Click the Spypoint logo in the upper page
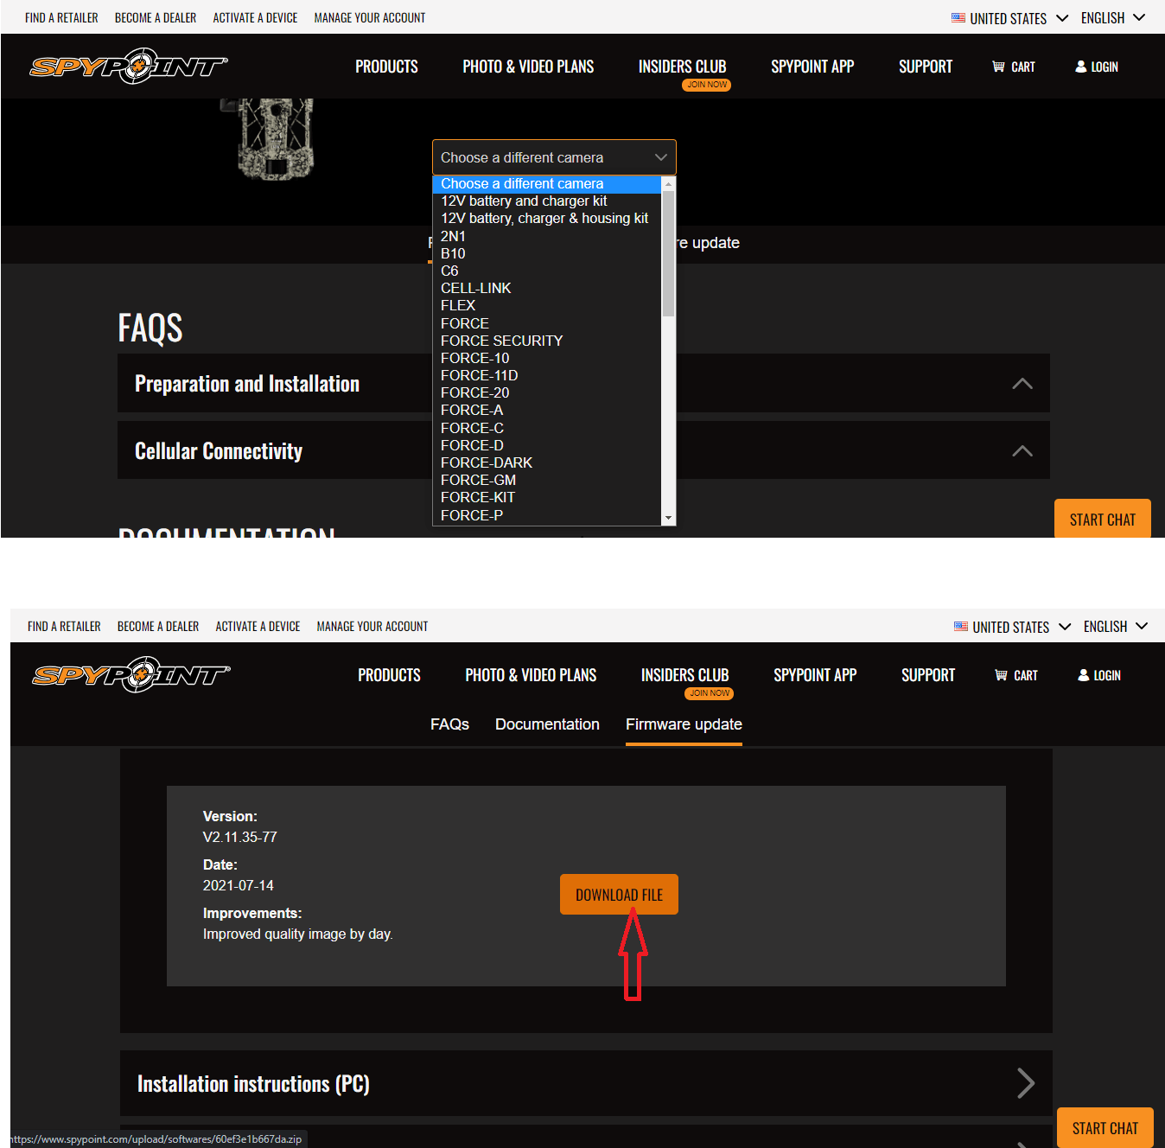Viewport: 1165px width, 1148px height. pyautogui.click(x=129, y=67)
